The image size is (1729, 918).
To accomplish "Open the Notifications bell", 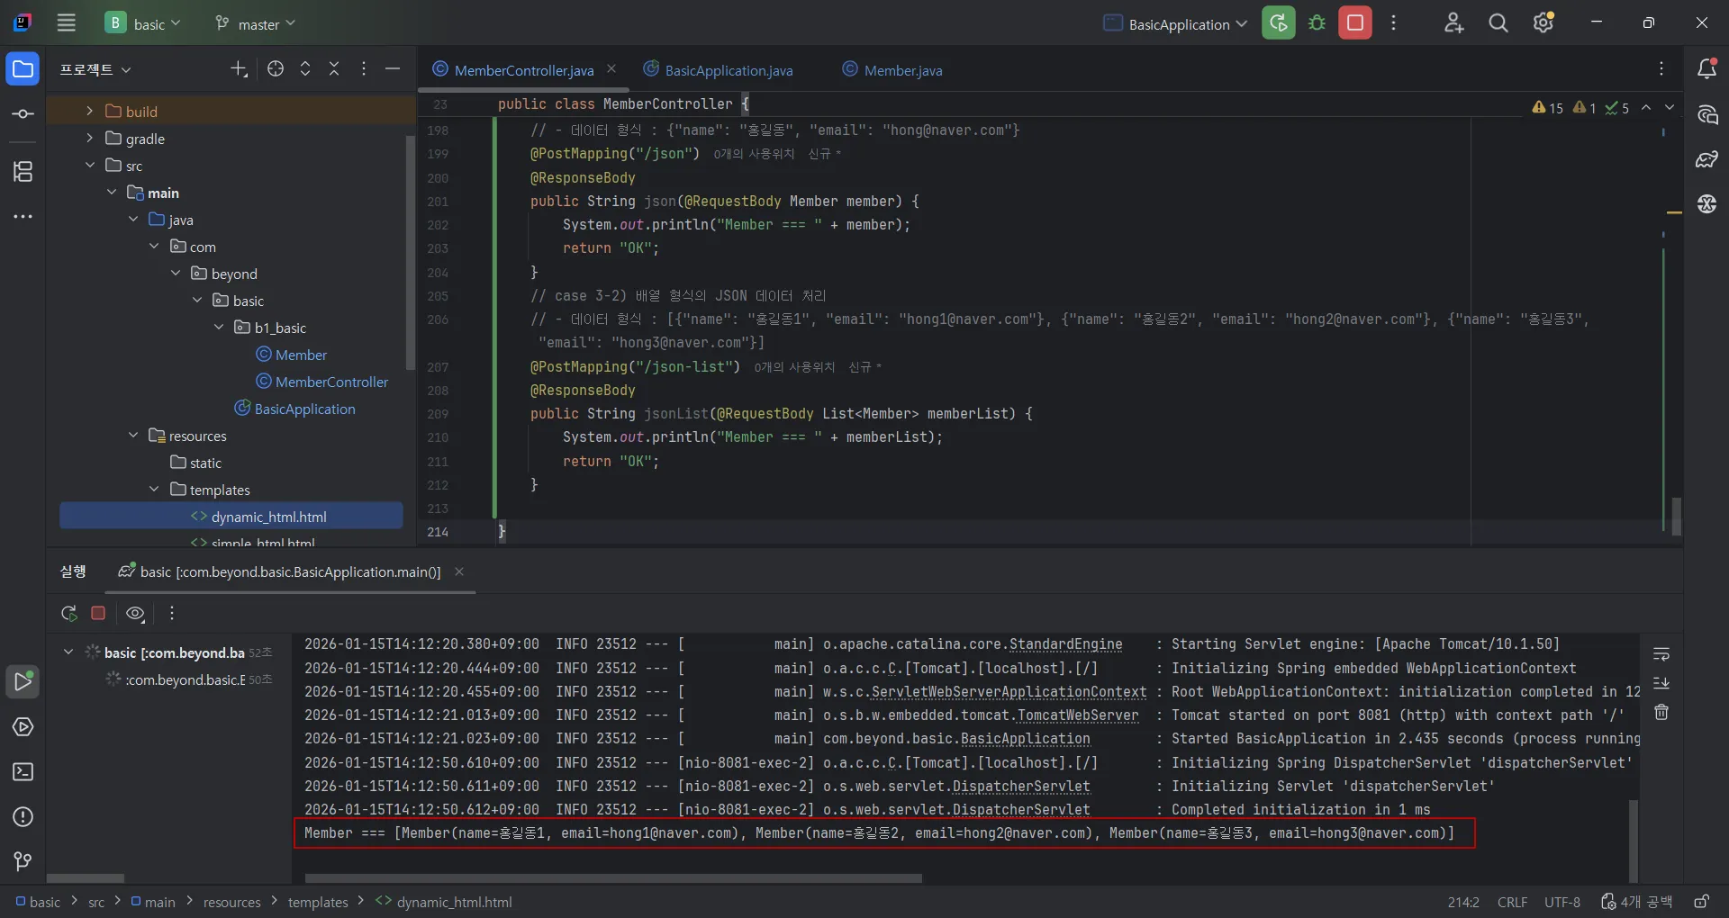I will click(1706, 69).
